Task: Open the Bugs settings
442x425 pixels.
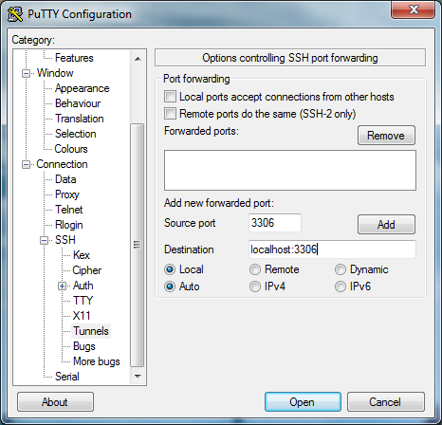Action: (84, 346)
